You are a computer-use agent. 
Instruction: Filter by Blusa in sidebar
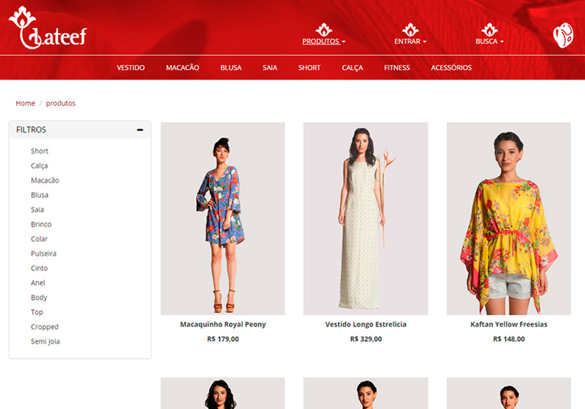(x=40, y=195)
